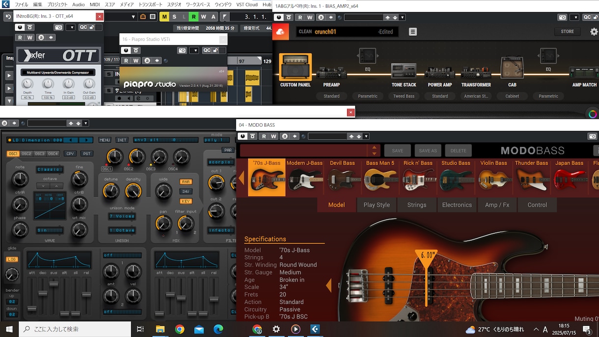Toggle the green Read automation (R) button in Cubase toolbar
The width and height of the screenshot is (599, 337).
(194, 17)
